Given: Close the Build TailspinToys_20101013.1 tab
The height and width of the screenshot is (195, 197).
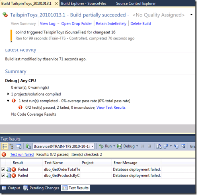Looking at the screenshot, I should pyautogui.click(x=56, y=4).
